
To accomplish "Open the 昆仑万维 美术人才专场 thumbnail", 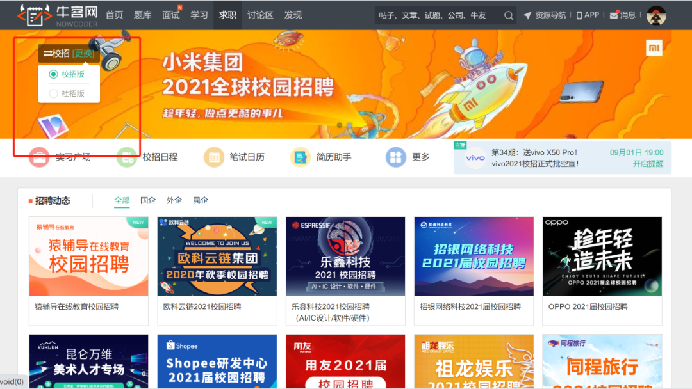I will tap(88, 361).
